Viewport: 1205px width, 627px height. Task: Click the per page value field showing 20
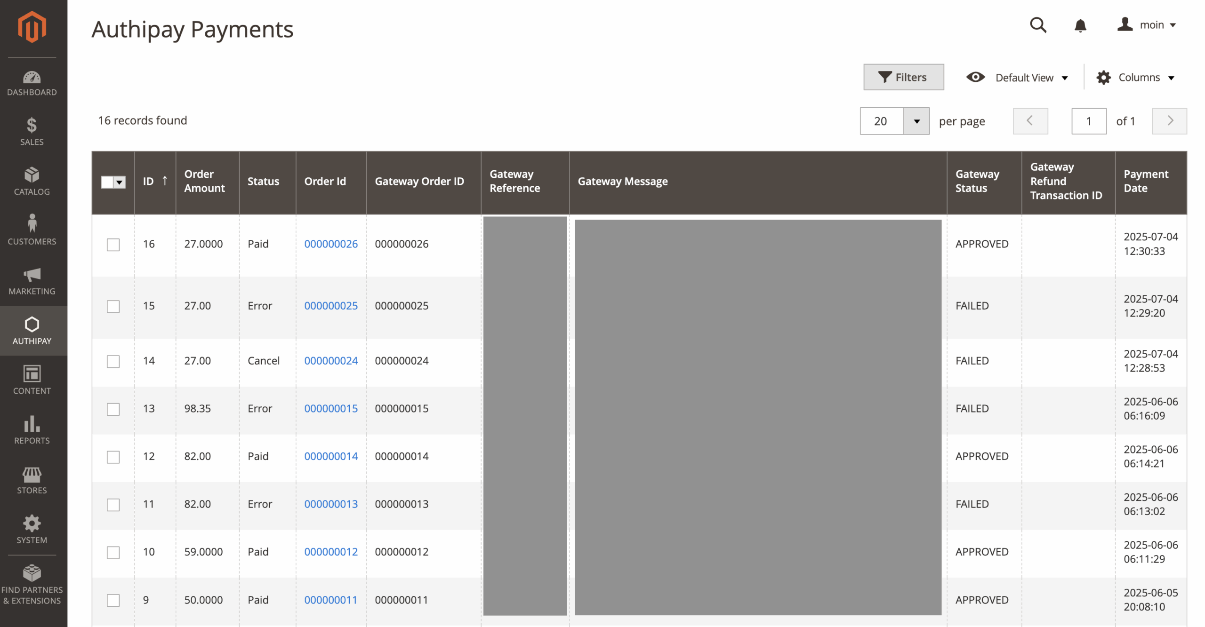pyautogui.click(x=881, y=121)
